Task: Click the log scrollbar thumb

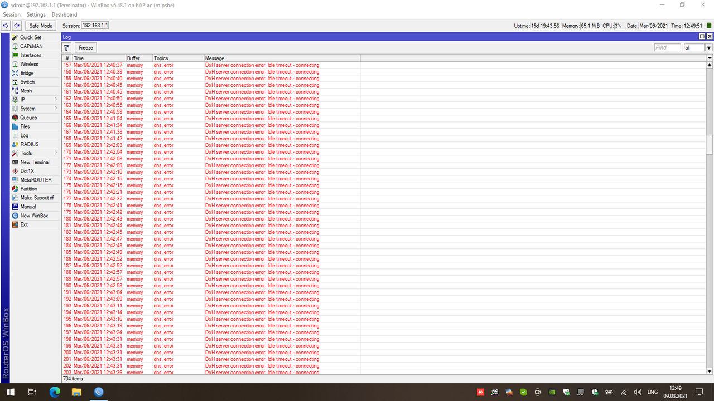Action: coord(710,144)
